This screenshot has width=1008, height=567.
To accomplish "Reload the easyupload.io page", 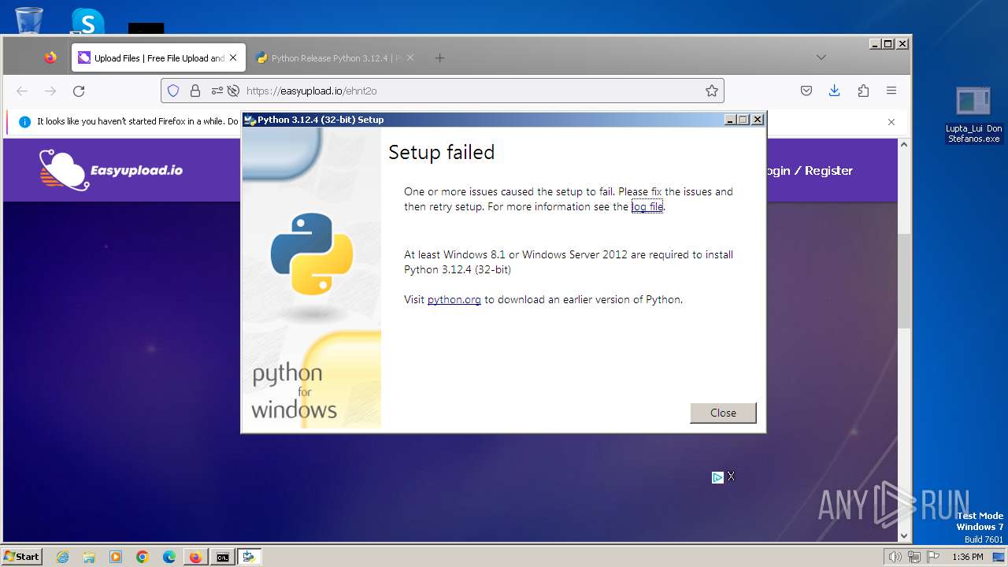I will click(79, 91).
